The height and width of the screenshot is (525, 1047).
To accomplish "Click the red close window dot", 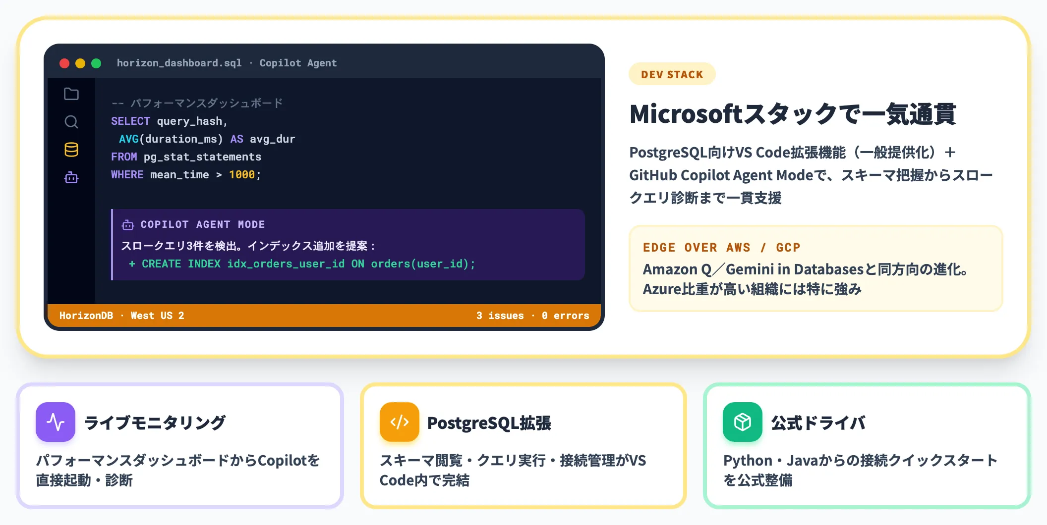I will point(64,63).
